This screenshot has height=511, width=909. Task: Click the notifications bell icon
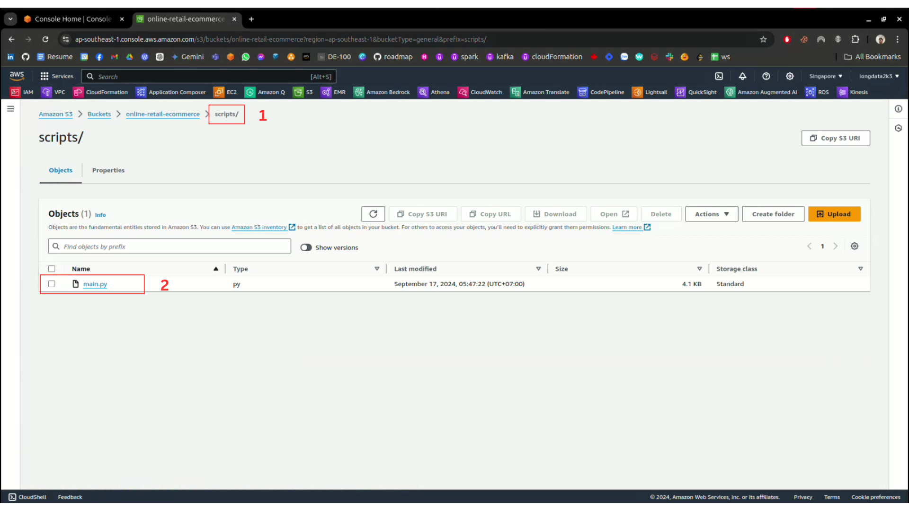[x=742, y=76]
